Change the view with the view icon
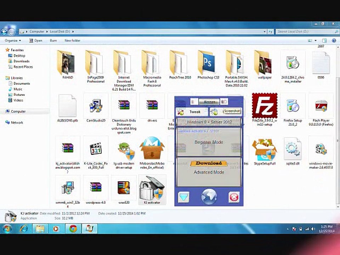The width and height of the screenshot is (340, 255). tap(310, 40)
